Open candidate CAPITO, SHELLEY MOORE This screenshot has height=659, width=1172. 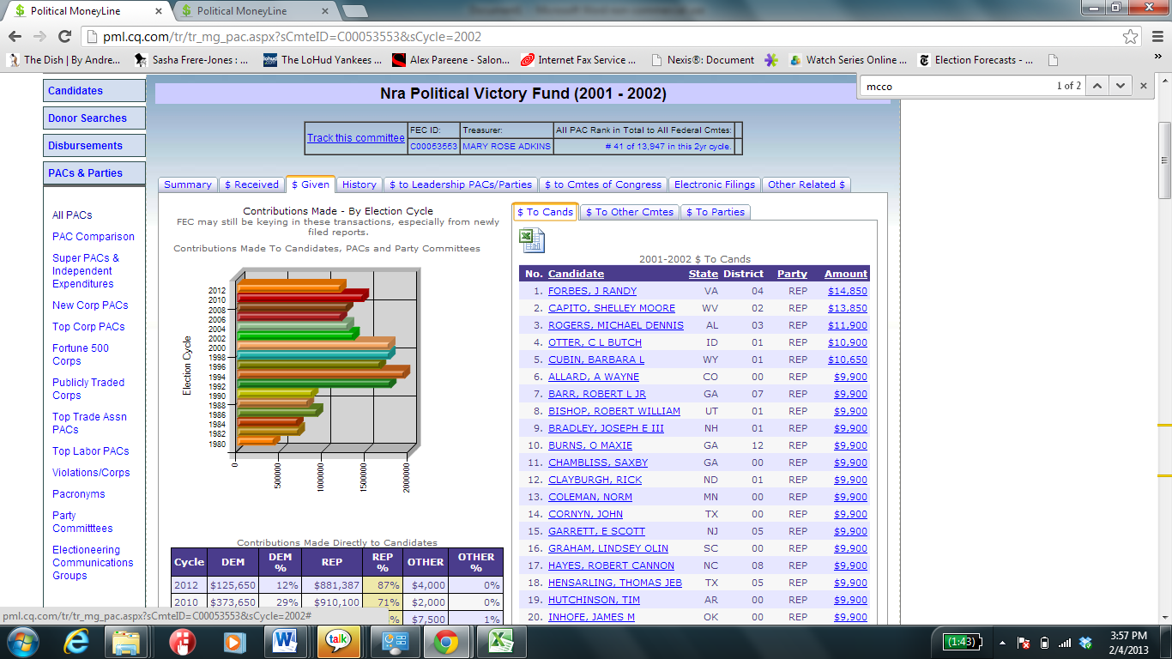pos(612,308)
